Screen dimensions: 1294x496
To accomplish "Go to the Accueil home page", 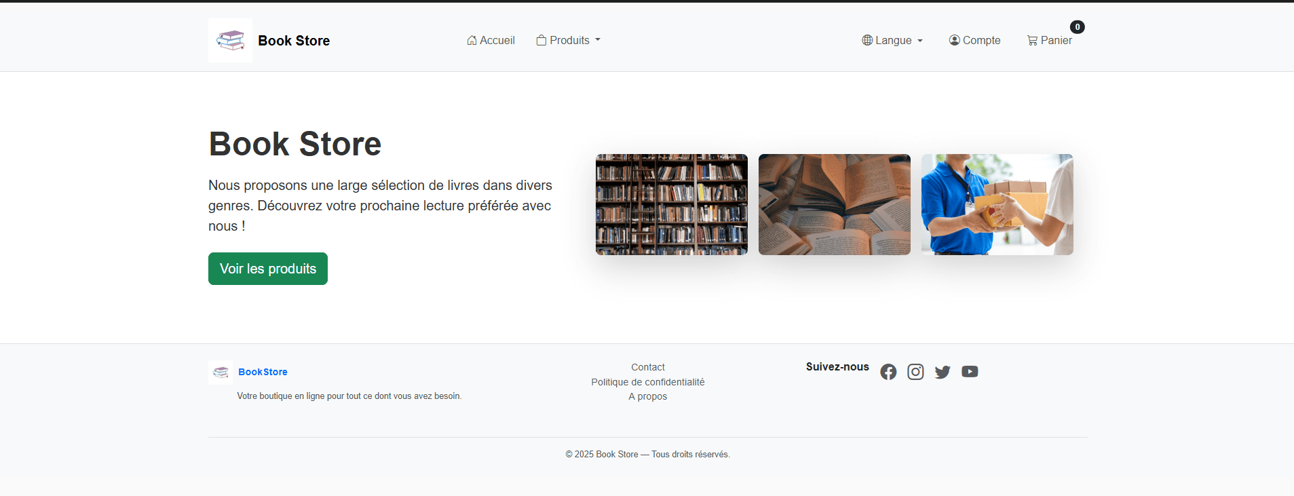I will [x=491, y=41].
